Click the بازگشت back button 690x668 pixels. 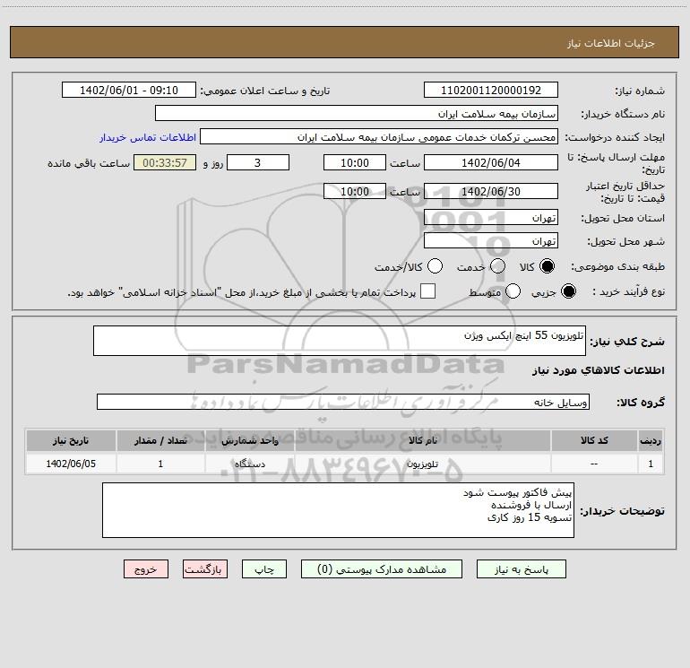coord(205,569)
